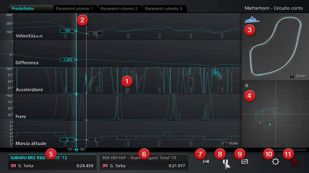This screenshot has width=309, height=173.
Task: Click the G-force plot panel
Action: tap(274, 115)
